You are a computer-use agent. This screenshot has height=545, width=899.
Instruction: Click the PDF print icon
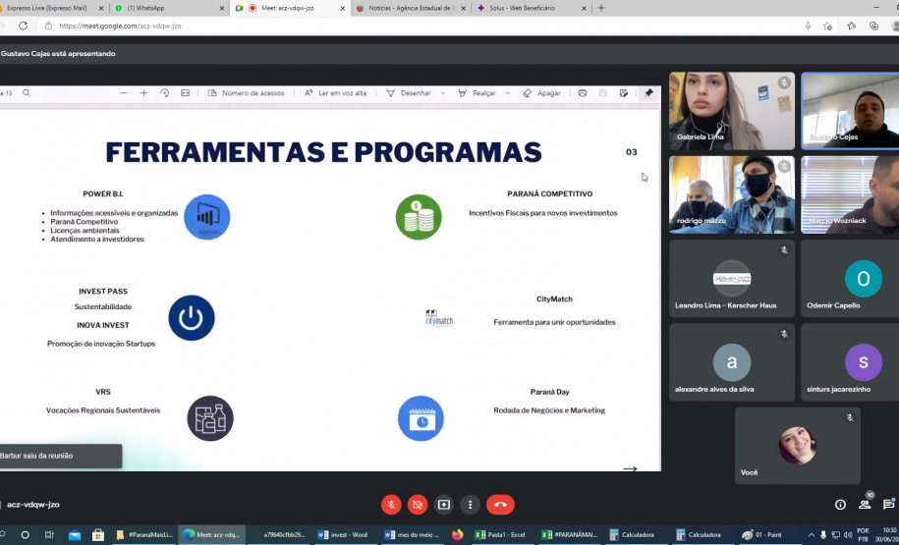pyautogui.click(x=583, y=93)
